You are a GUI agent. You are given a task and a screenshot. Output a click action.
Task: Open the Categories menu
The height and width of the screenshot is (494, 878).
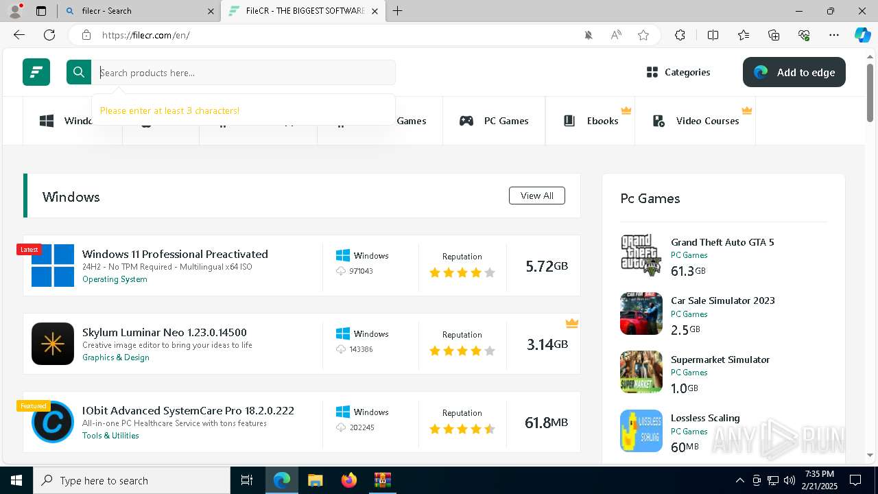point(678,72)
